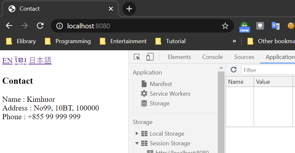Screen dimensions: 295x153
Task: Reload the page
Action: point(40,26)
